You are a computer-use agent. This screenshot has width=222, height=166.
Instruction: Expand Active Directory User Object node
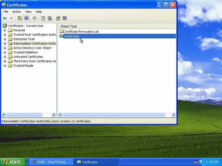5,48
